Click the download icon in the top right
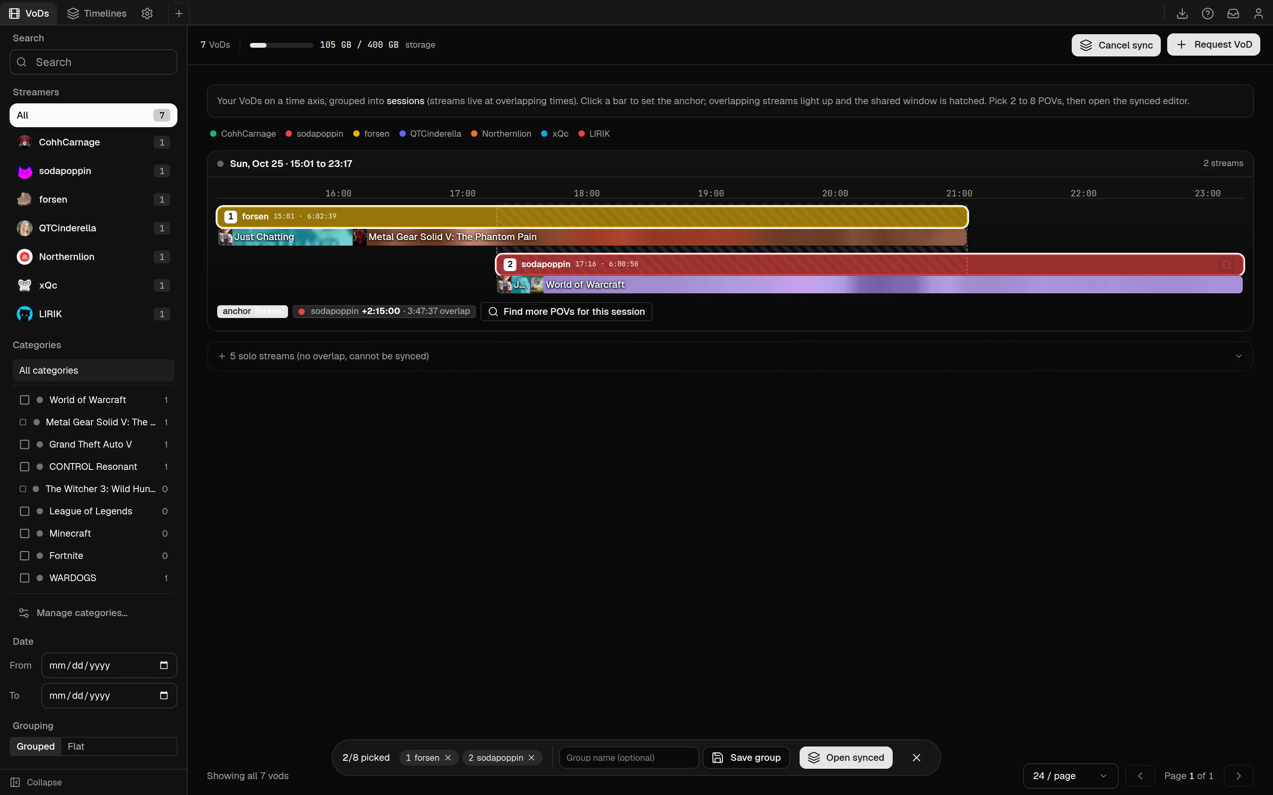 [1182, 13]
